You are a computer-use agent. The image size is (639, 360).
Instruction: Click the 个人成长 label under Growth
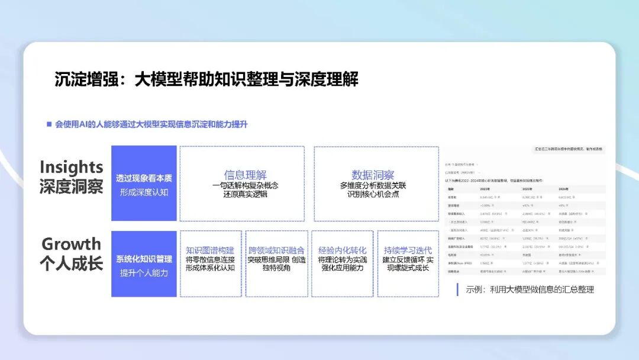click(72, 263)
